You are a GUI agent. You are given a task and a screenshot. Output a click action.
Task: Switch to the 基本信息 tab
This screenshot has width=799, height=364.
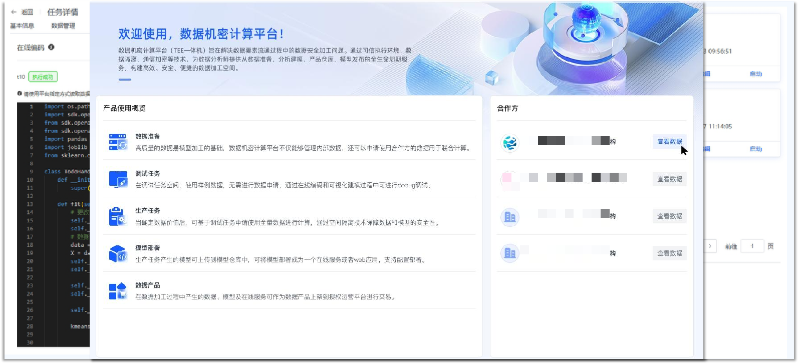(22, 26)
